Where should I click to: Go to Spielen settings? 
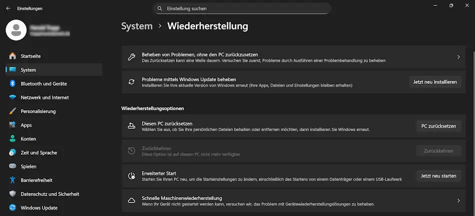tap(54, 167)
